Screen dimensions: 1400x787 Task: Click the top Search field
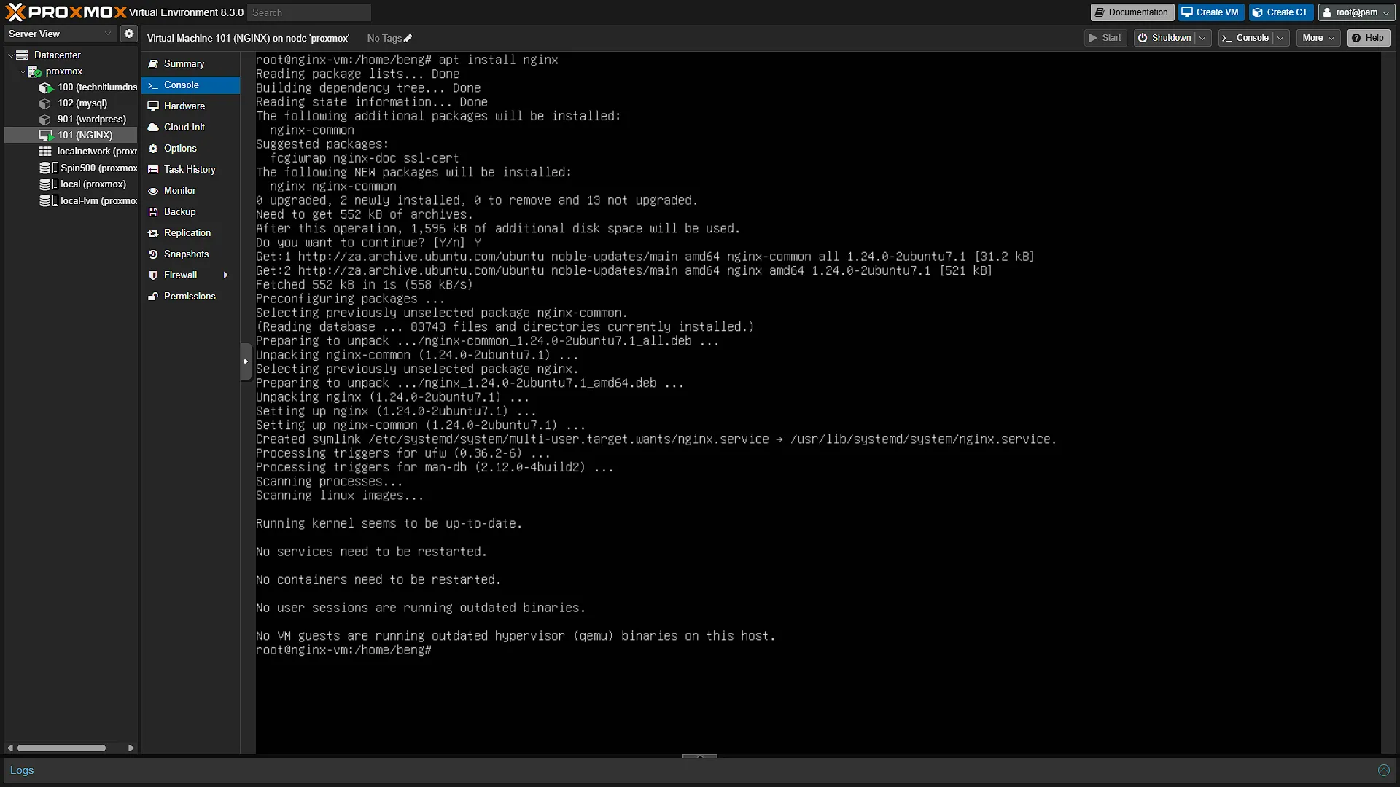pos(309,12)
